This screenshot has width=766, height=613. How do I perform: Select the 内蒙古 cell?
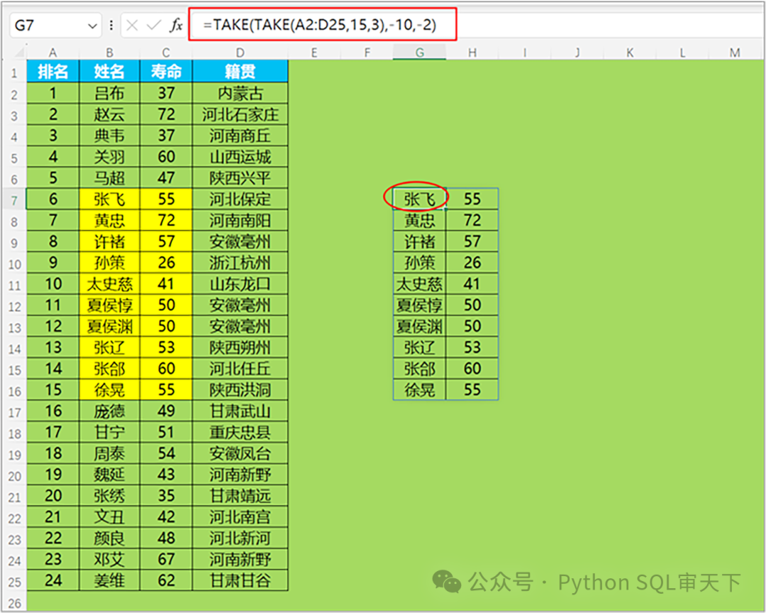240,93
